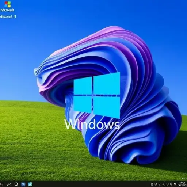Click the cut-off icon at the taskbar's left edge

tap(1, 184)
